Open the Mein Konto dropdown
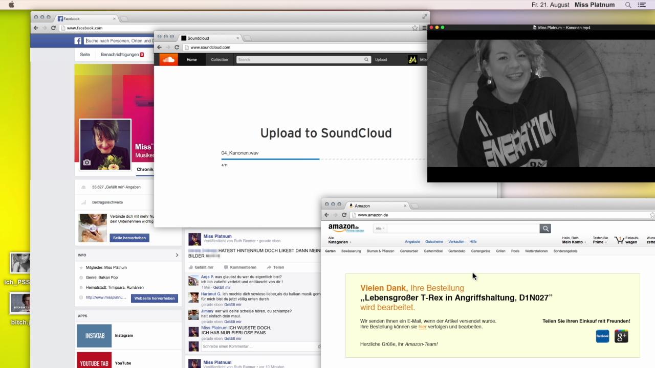This screenshot has width=655, height=368. (574, 240)
